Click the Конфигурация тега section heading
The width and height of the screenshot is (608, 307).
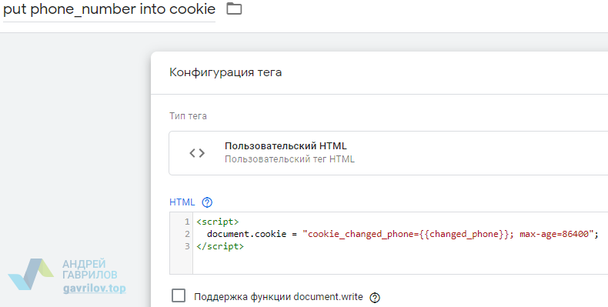[225, 72]
